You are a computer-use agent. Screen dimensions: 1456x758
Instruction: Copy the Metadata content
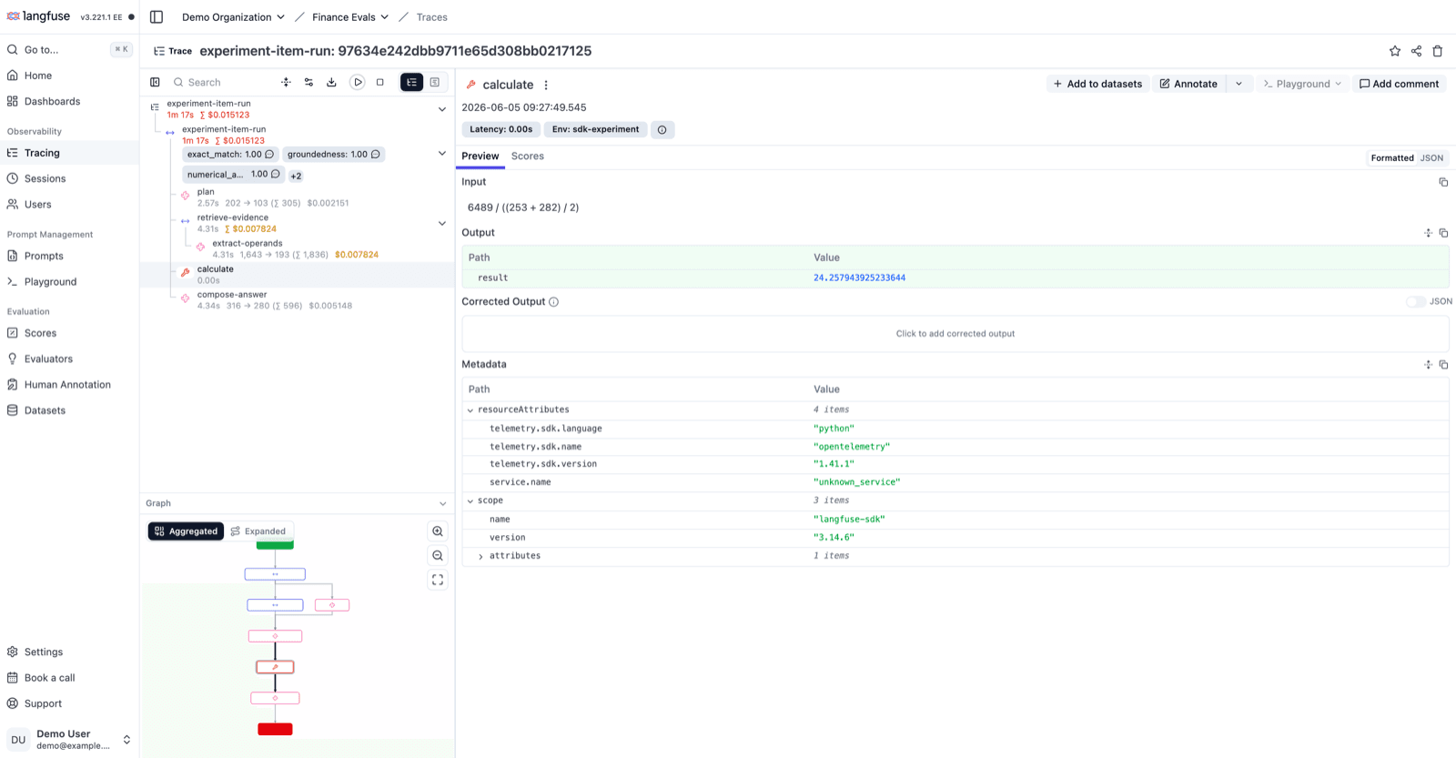(x=1443, y=364)
